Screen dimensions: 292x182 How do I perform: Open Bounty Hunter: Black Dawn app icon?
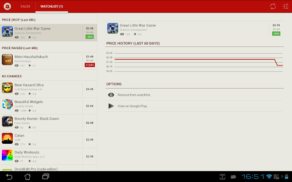point(7,121)
